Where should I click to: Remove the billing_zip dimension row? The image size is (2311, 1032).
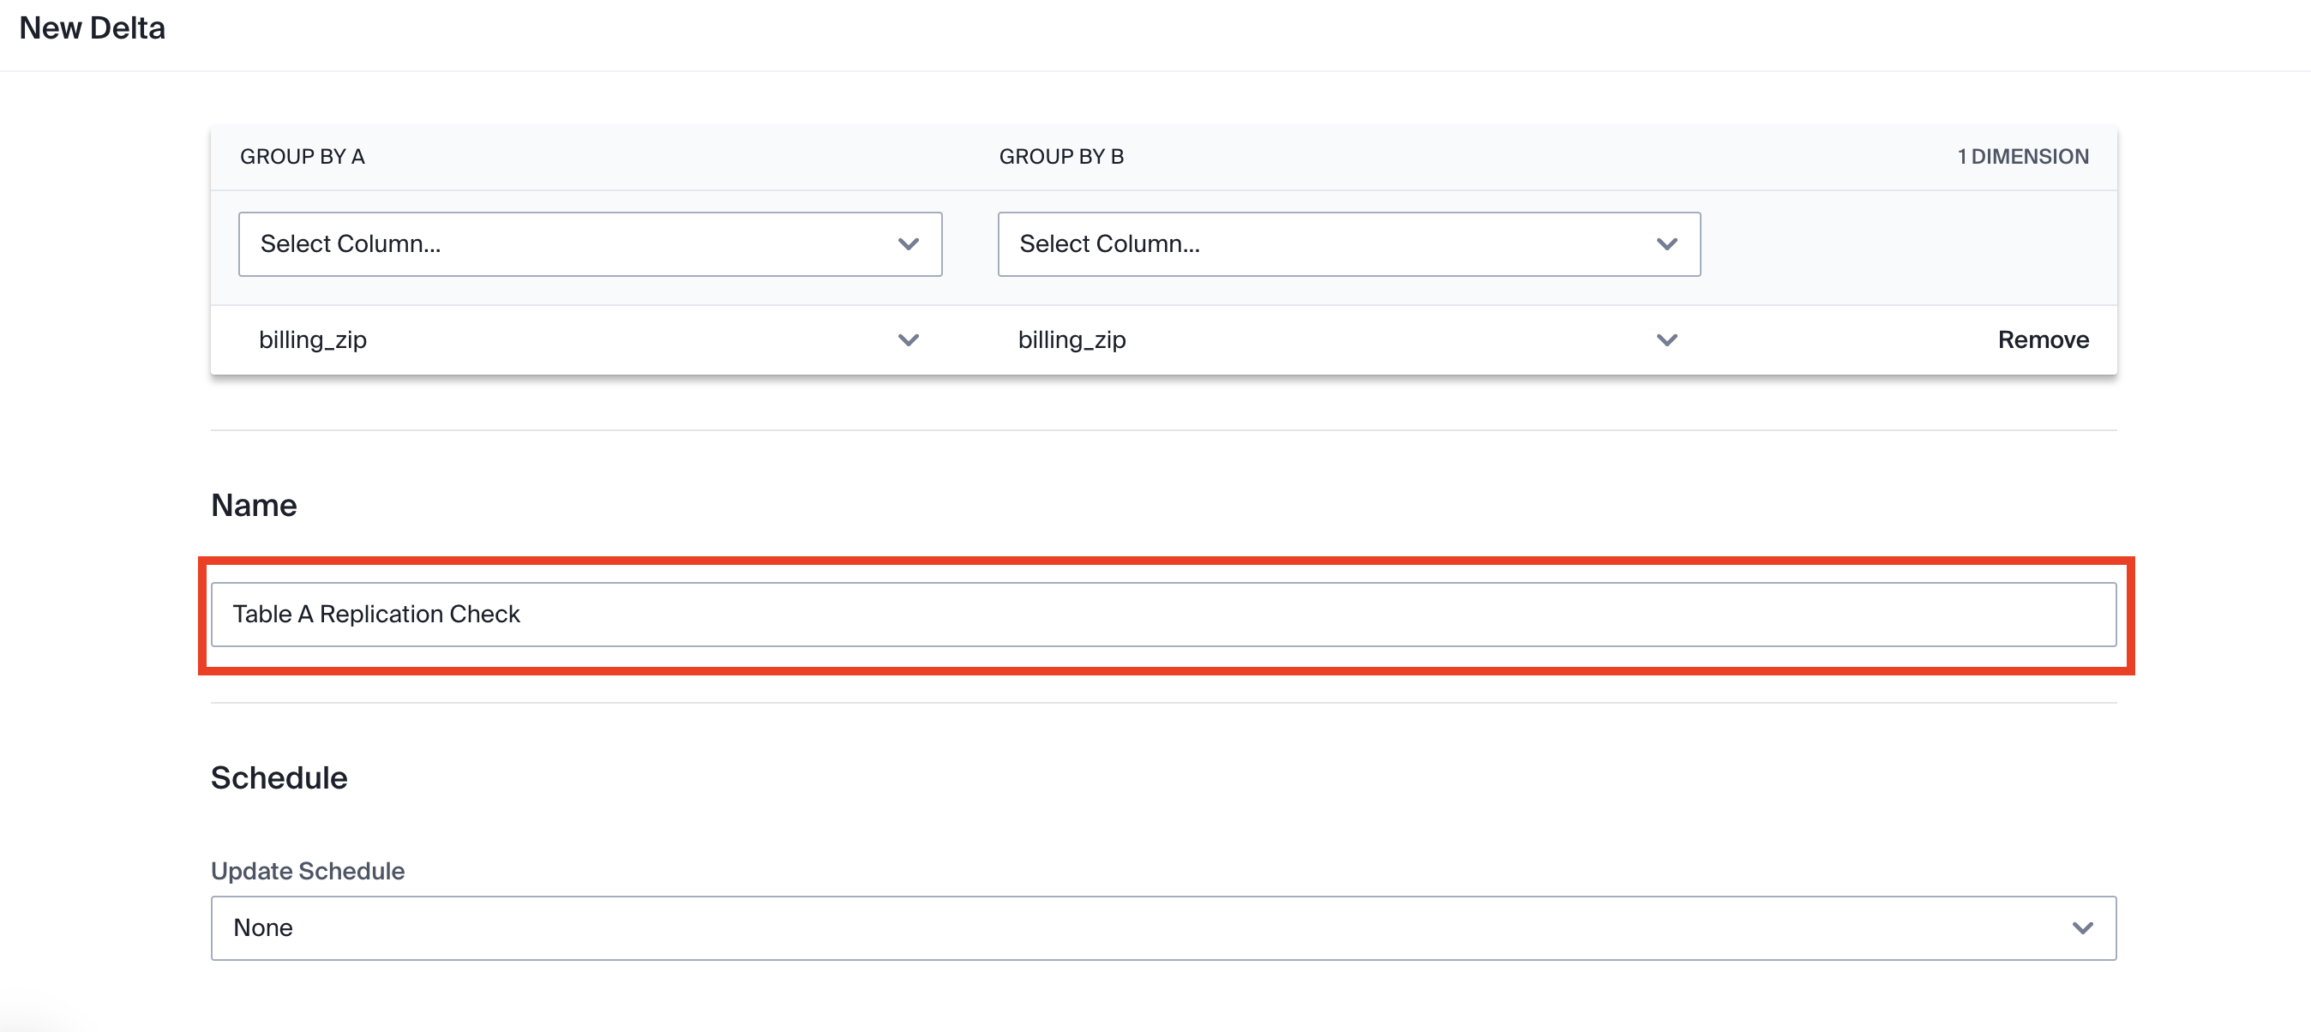point(2043,340)
